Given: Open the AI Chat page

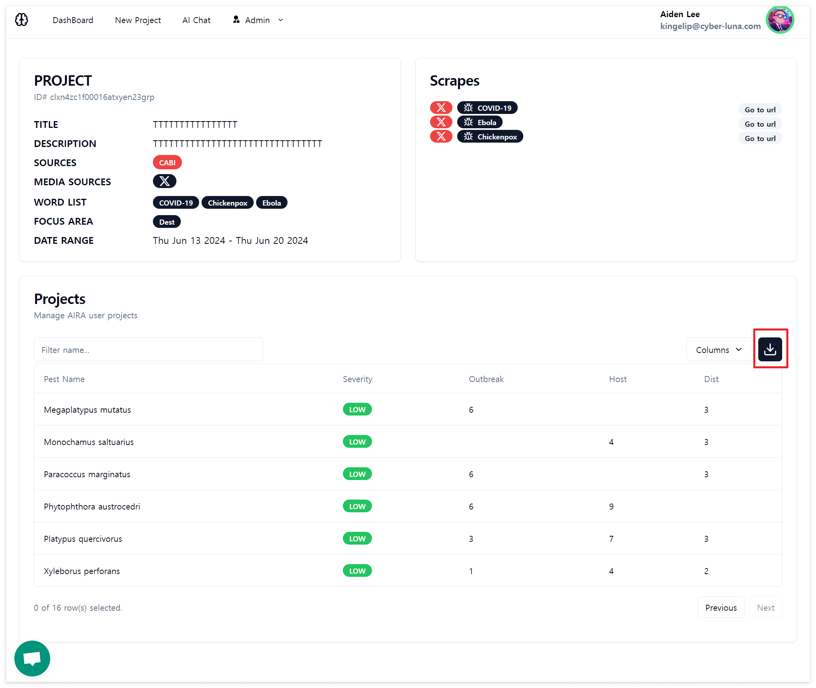Looking at the screenshot, I should click(196, 20).
